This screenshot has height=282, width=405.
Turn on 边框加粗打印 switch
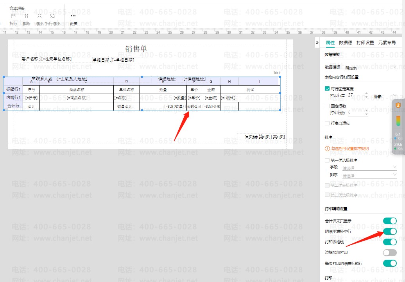pos(390,253)
